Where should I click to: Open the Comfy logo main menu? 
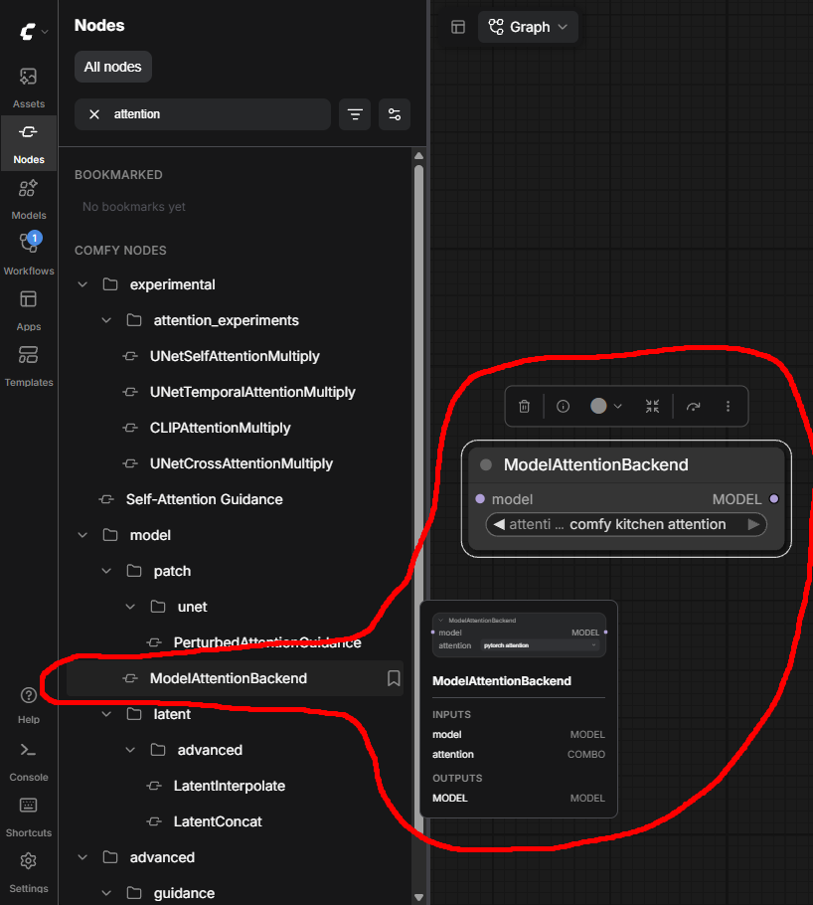tap(27, 31)
